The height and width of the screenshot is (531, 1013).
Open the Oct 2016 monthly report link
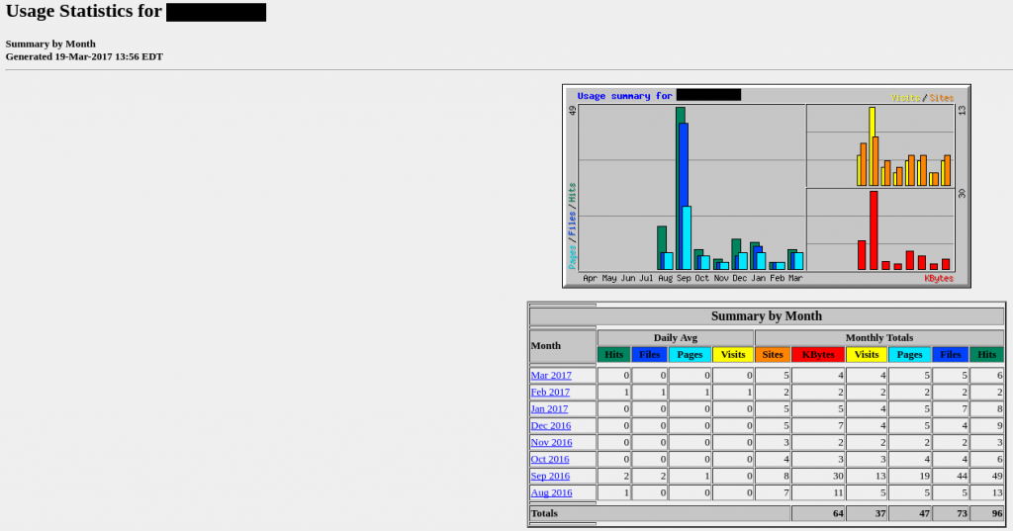[x=550, y=459]
